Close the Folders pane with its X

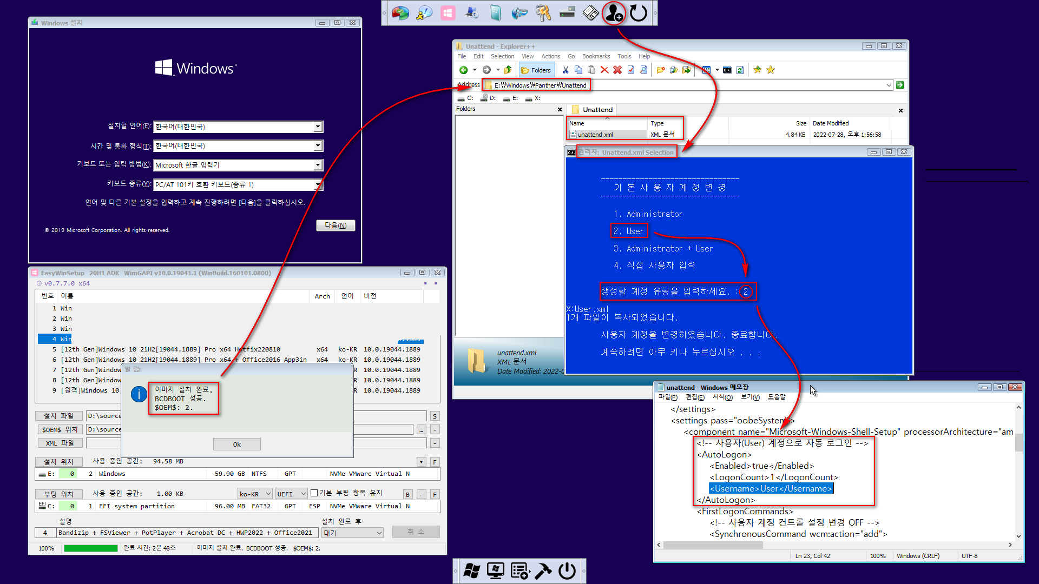tap(560, 109)
